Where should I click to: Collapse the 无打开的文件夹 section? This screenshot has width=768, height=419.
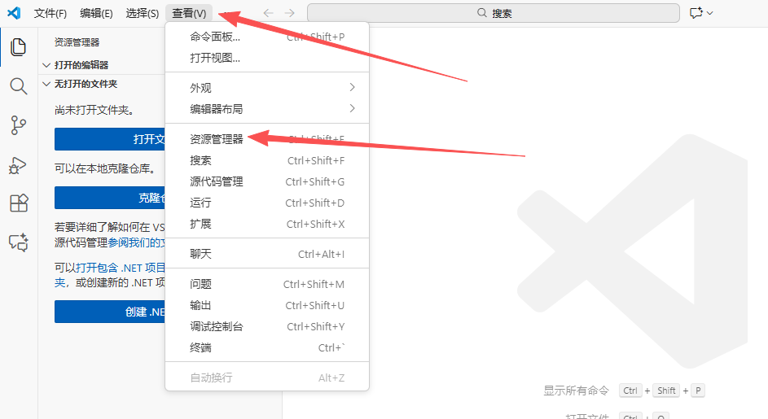[x=102, y=84]
